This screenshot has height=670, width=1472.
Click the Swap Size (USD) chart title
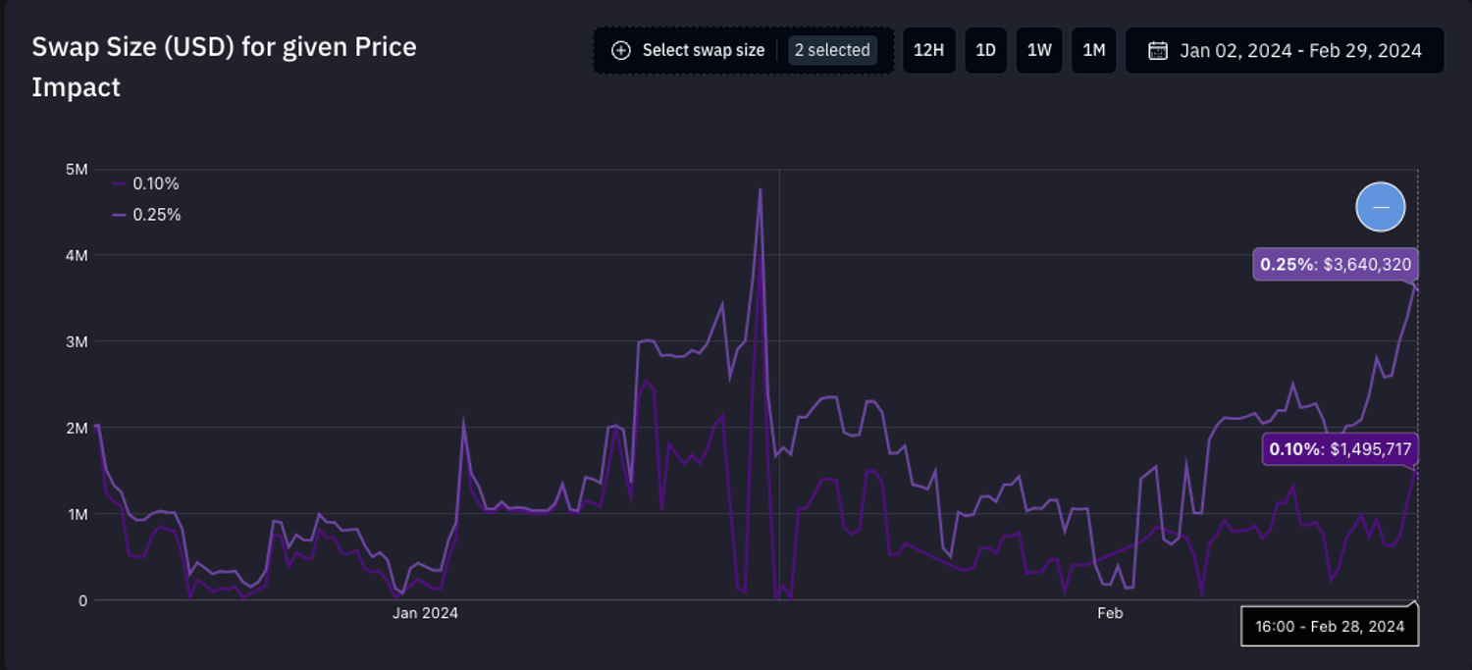[x=224, y=67]
